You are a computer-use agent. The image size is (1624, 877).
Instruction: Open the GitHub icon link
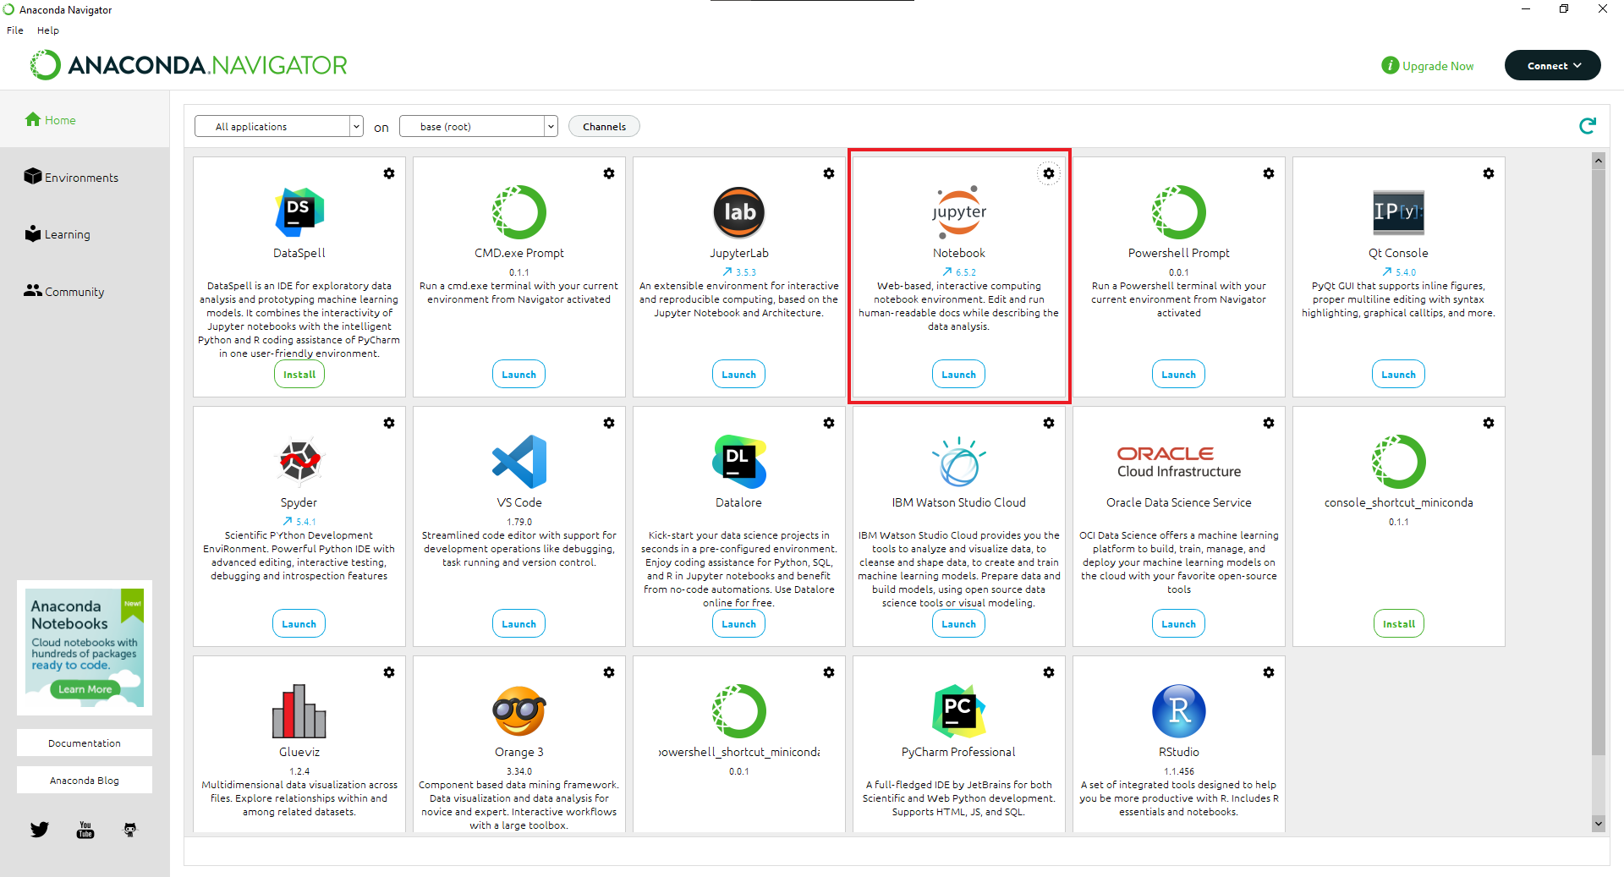pos(130,830)
